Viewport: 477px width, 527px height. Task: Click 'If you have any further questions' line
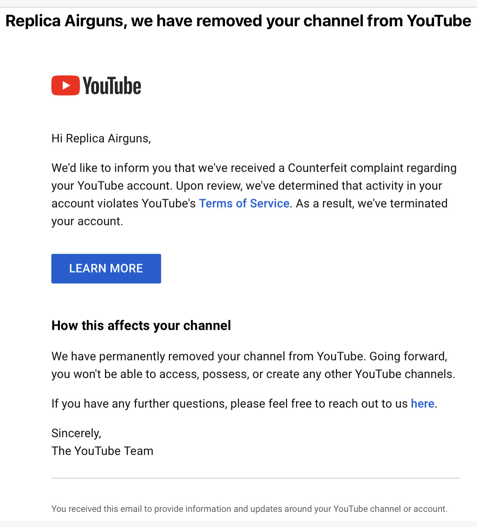point(244,403)
